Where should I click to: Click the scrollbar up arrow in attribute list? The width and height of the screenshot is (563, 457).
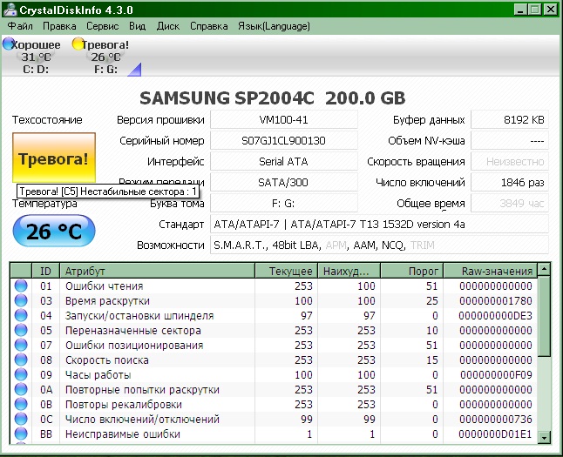[544, 269]
